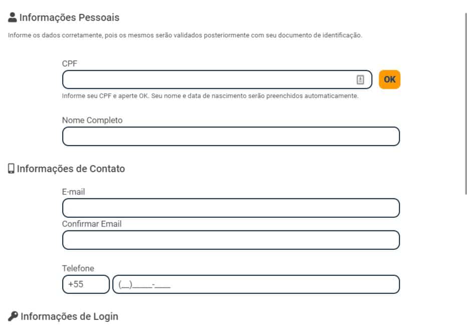This screenshot has height=335, width=467.
Task: Click the mobile phone icon beside Informações de Contato
Action: click(11, 168)
